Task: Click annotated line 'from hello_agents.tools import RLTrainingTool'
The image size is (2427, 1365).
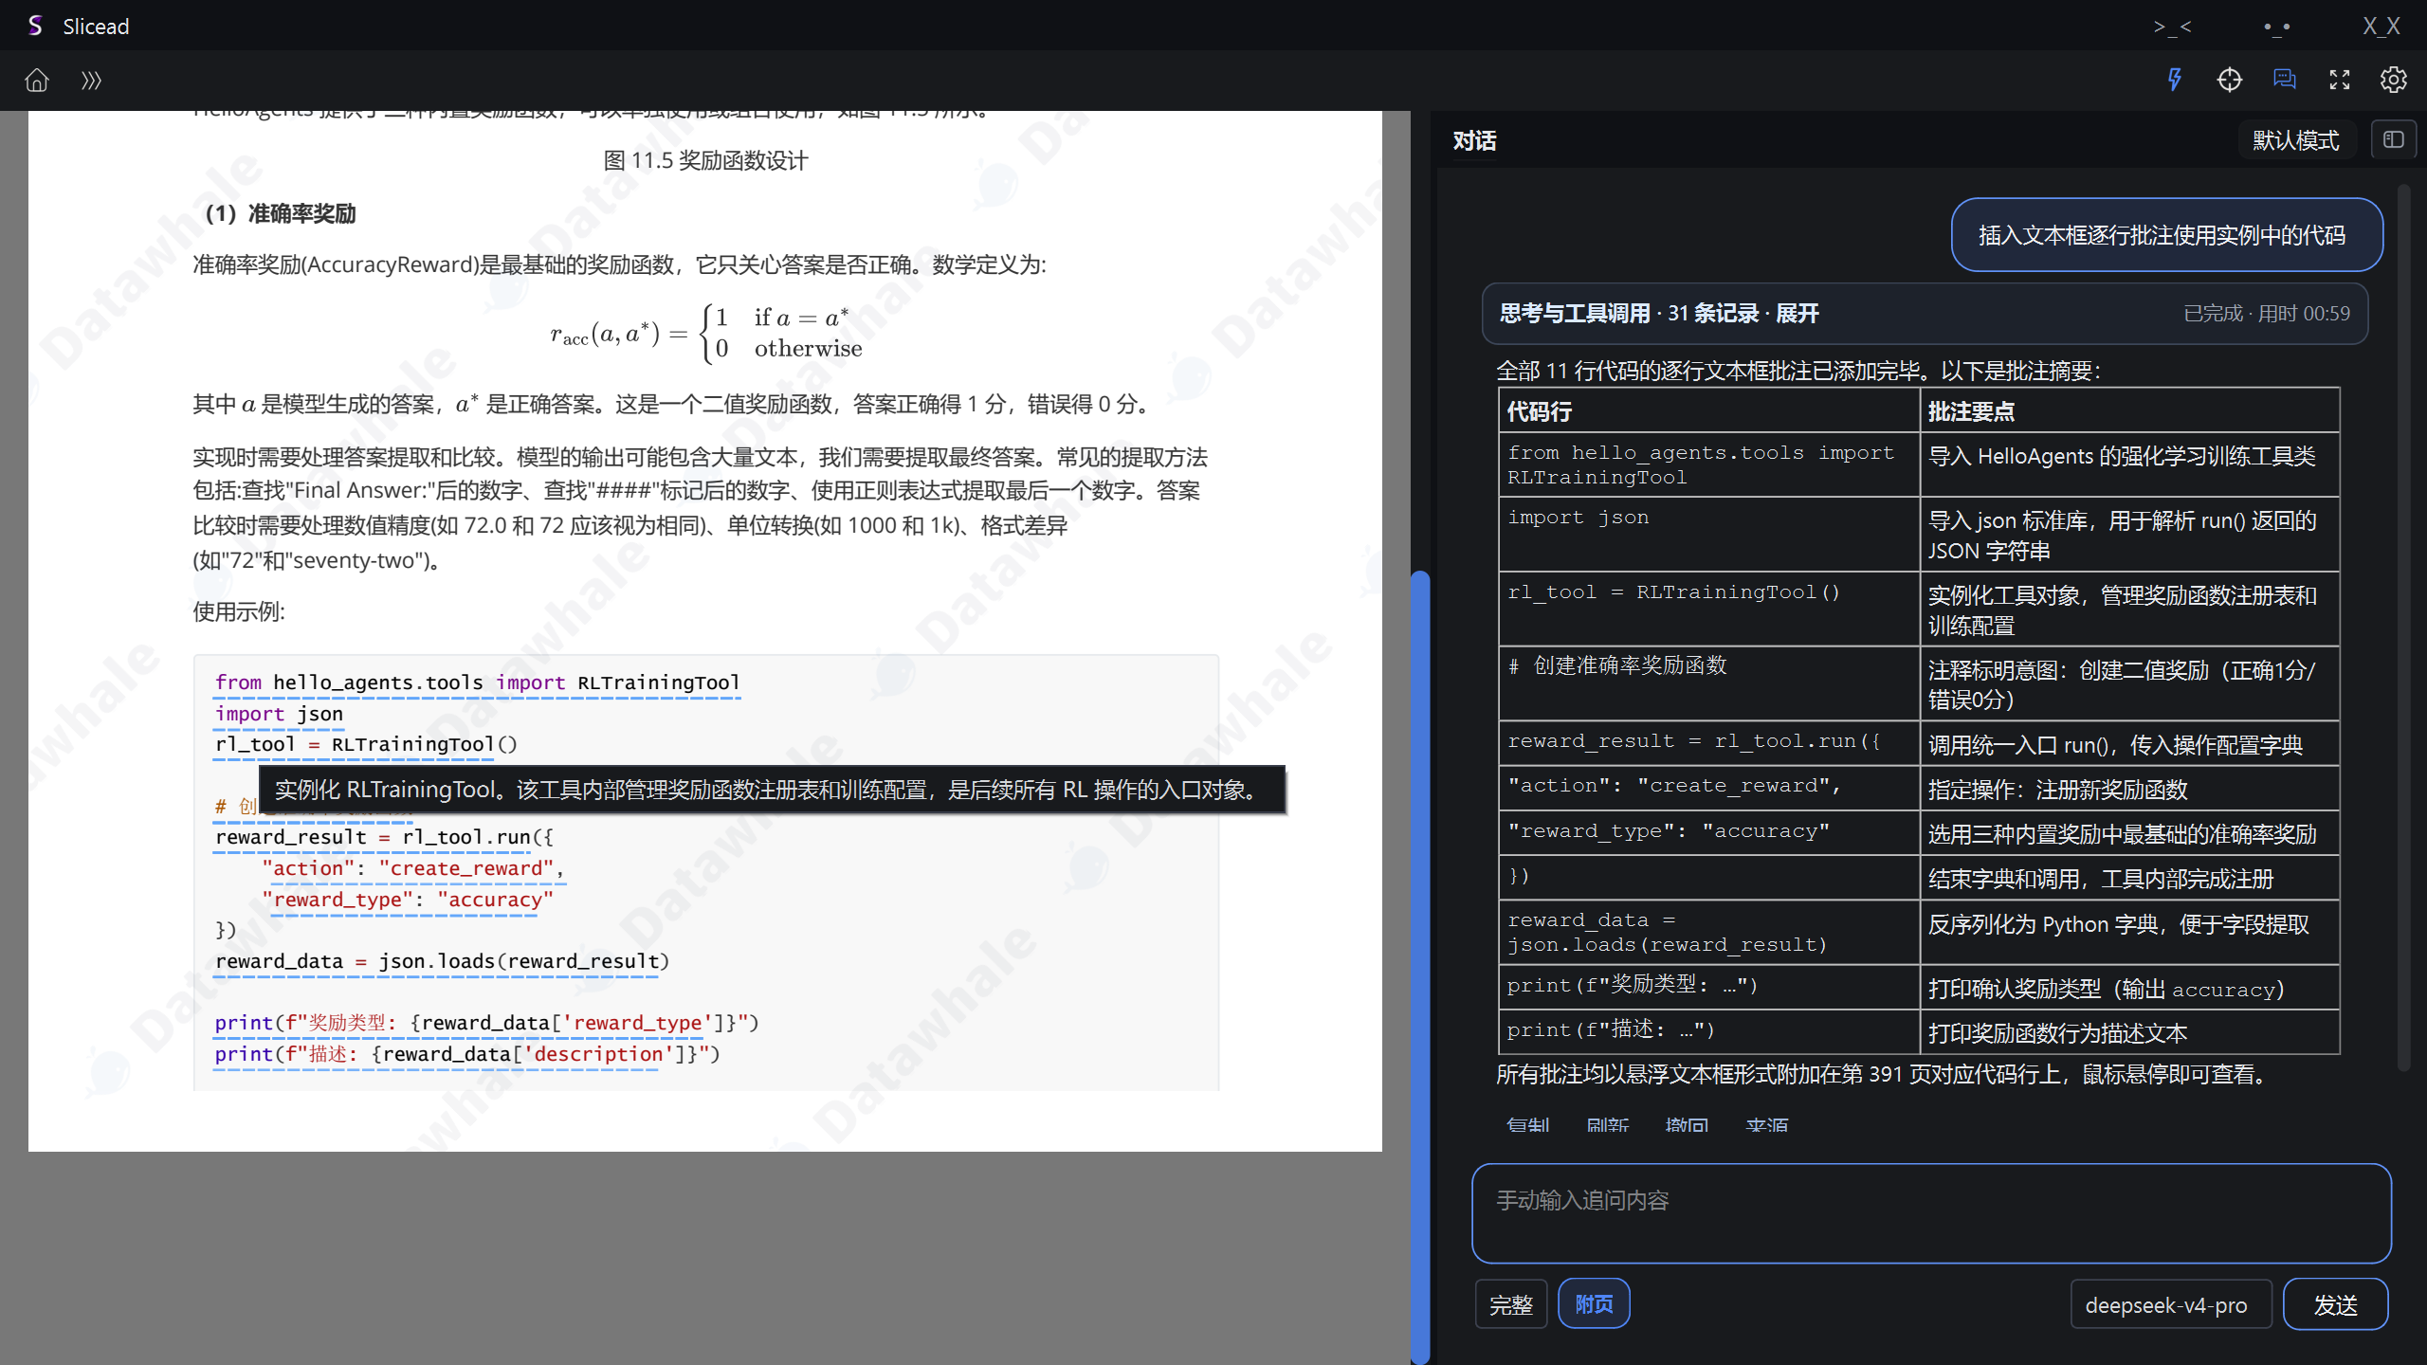Action: (x=477, y=682)
